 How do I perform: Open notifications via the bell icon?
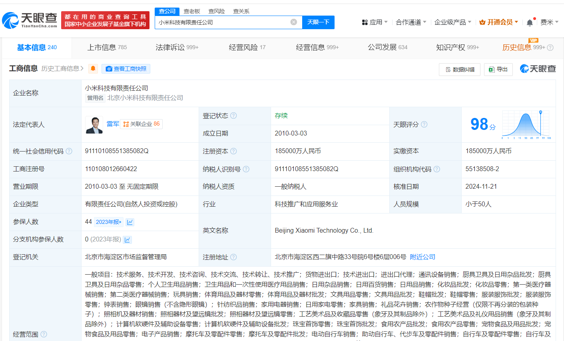coord(530,22)
